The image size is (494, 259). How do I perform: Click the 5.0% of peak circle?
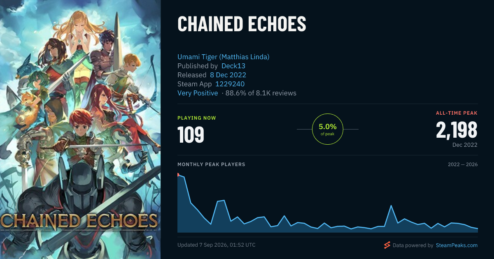click(328, 129)
